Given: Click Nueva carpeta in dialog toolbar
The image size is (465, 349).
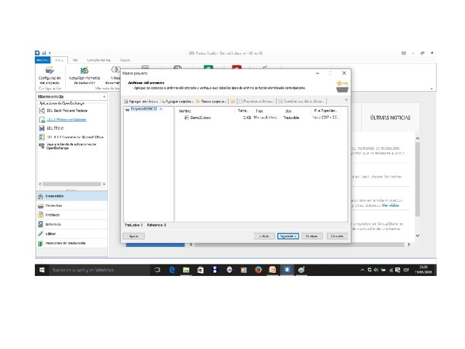Looking at the screenshot, I should coord(211,101).
